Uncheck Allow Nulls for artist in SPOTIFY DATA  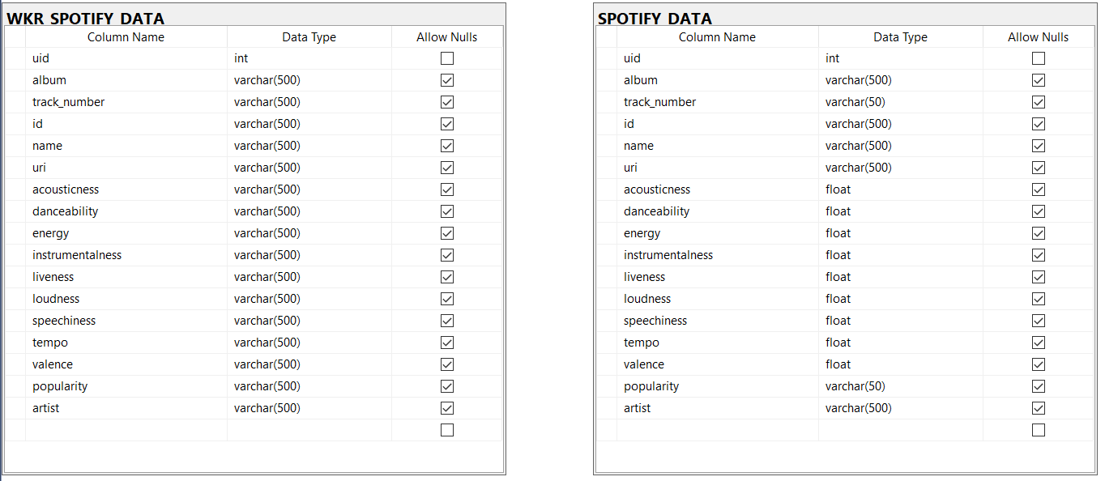[1038, 408]
